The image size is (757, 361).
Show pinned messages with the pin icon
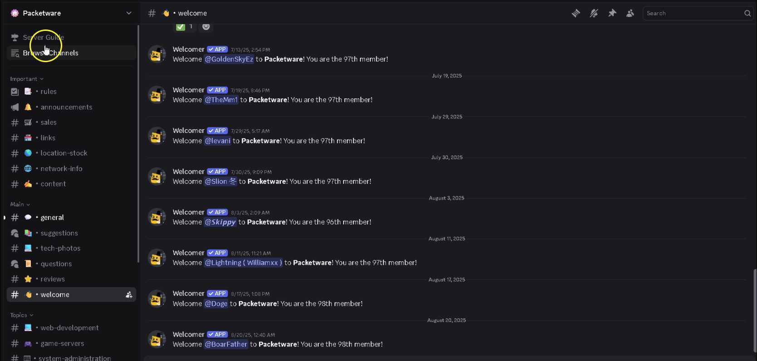[612, 13]
